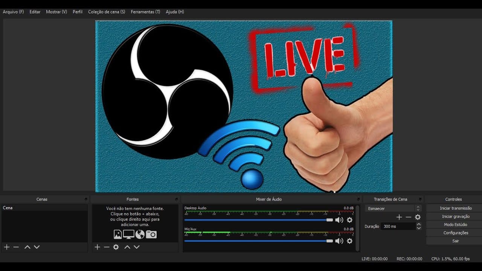Click the display capture monitor icon in Fontes
The height and width of the screenshot is (271, 482).
tap(129, 234)
